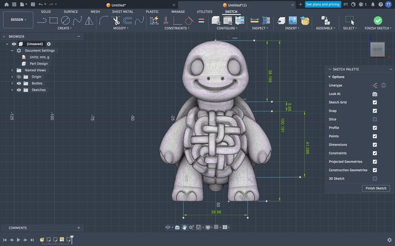Uncheck the Profile checkbox
Screen dimensions: 395x246
[375, 128]
